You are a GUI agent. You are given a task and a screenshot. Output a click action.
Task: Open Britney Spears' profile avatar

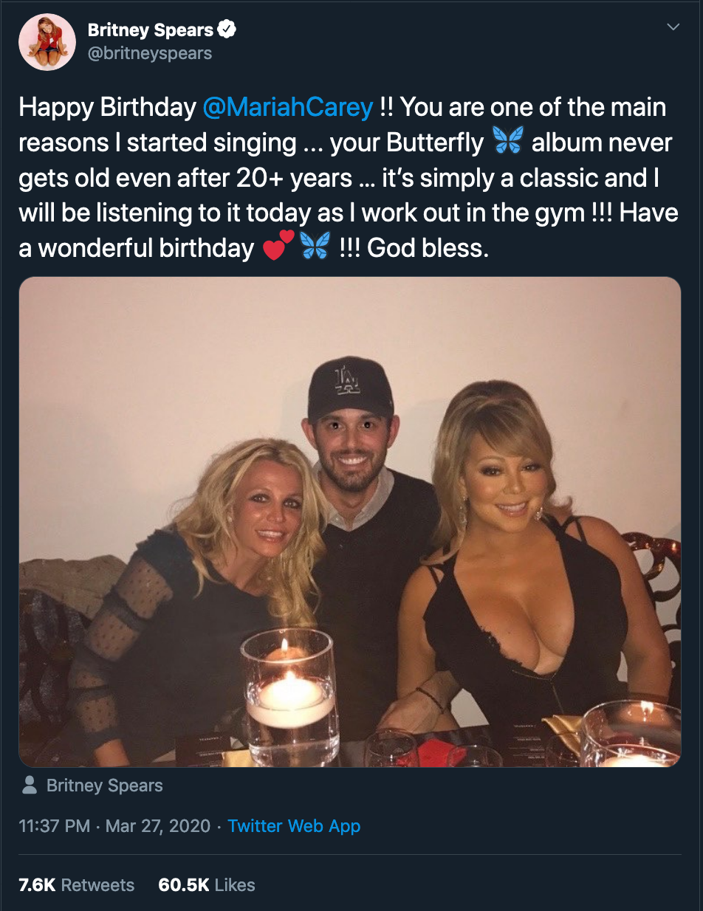[47, 41]
